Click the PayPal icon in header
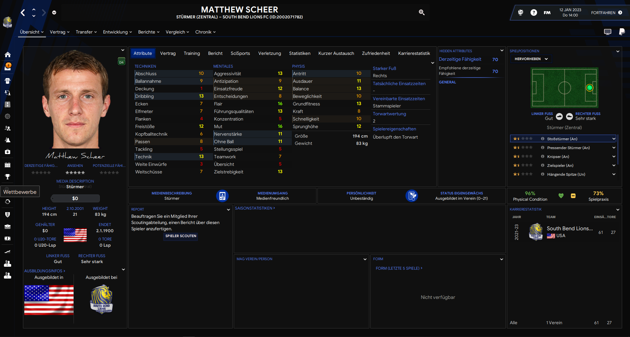630x337 pixels. [622, 32]
